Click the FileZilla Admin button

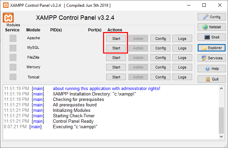click(138, 58)
